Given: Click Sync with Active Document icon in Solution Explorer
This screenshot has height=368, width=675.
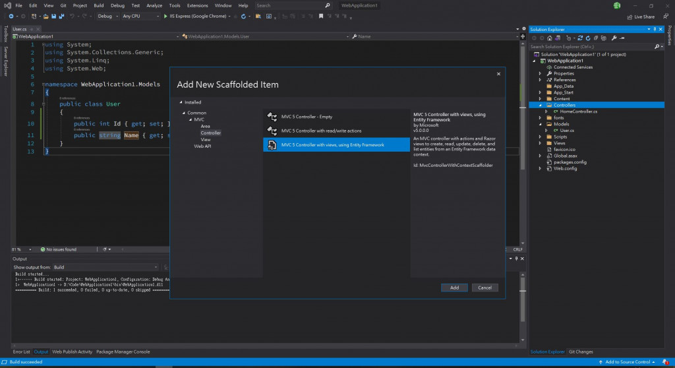Looking at the screenshot, I should [x=580, y=38].
